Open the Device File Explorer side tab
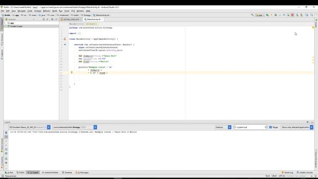Screen dimensions: 318x179 pyautogui.click(x=316, y=158)
